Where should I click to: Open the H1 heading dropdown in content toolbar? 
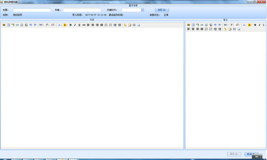[41, 25]
